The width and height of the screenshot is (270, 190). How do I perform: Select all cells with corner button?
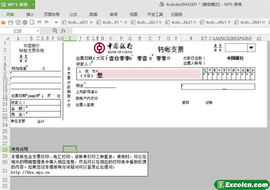(x=7, y=38)
